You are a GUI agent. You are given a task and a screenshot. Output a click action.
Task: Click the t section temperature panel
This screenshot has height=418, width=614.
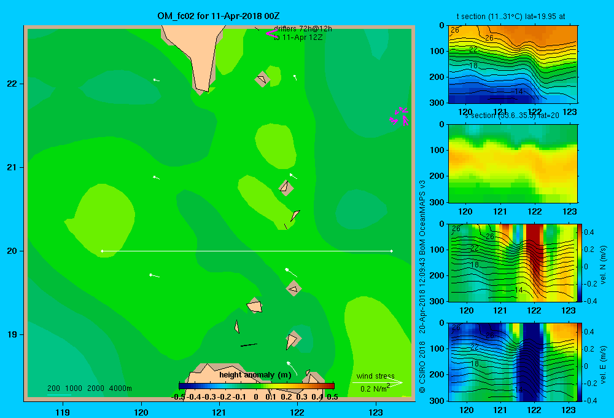[x=513, y=65]
